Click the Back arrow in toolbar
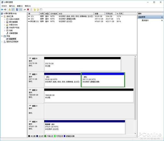This screenshot has width=164, height=141. (2, 9)
